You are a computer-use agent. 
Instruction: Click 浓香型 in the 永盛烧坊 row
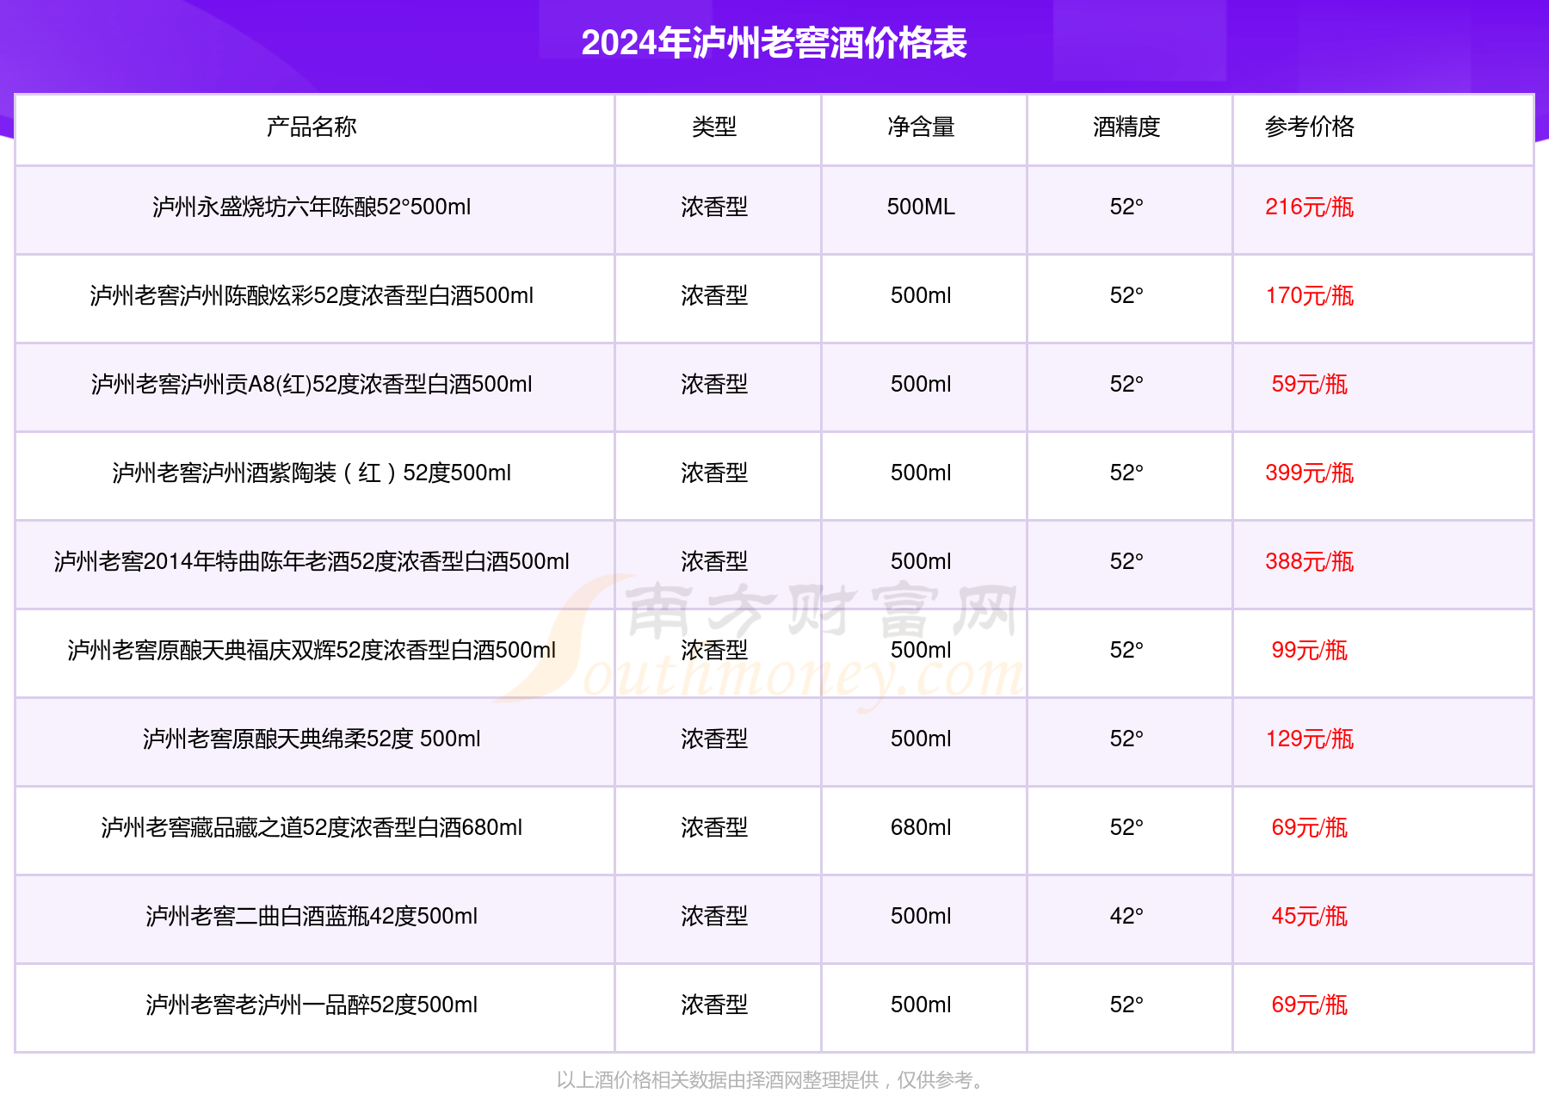714,207
